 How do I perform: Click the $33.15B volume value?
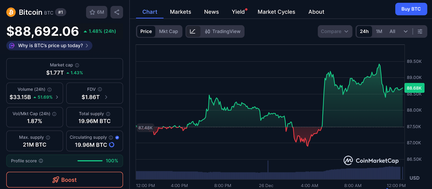coord(20,97)
